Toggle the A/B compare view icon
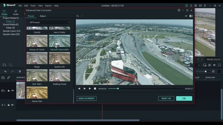This screenshot has height=125, width=223. pos(191,16)
